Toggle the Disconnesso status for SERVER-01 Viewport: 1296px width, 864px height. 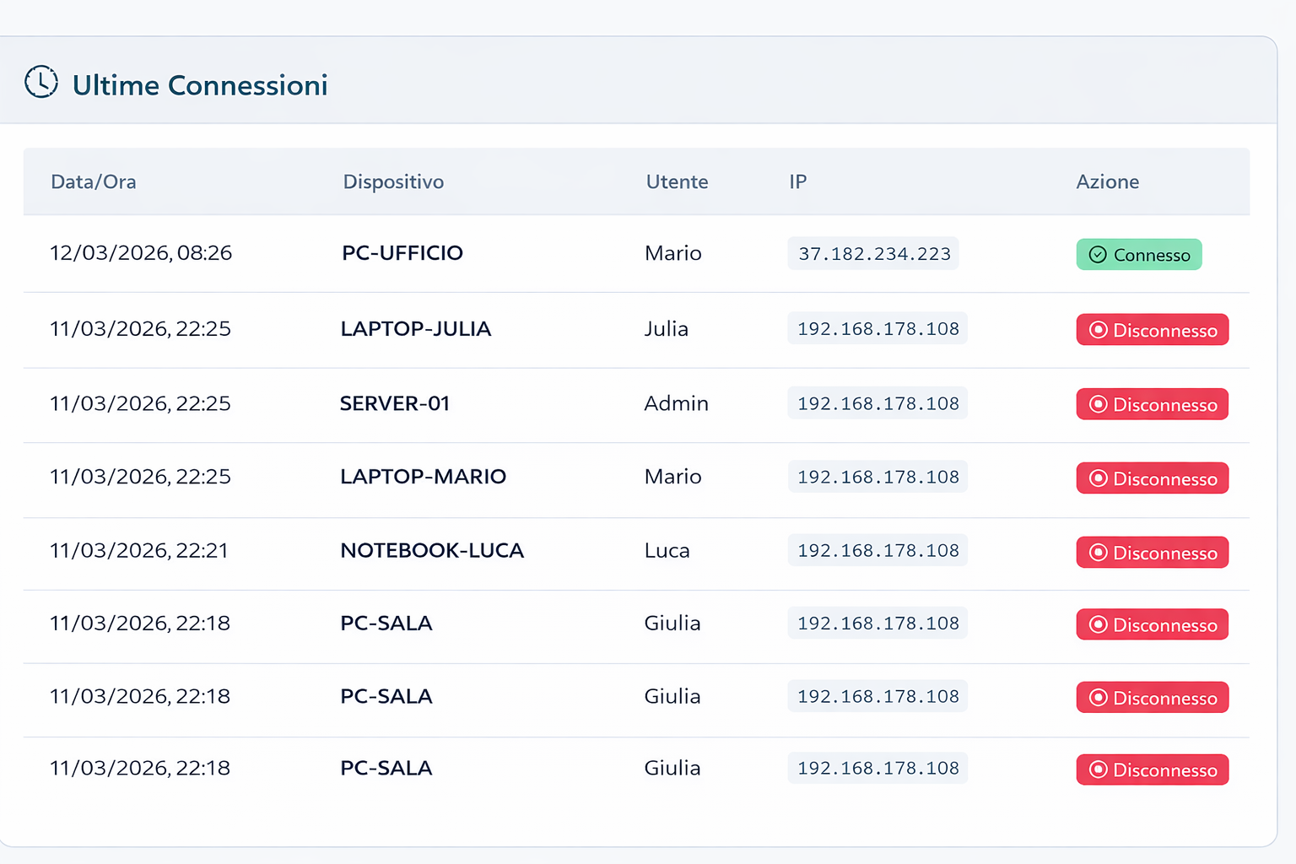pyautogui.click(x=1153, y=404)
